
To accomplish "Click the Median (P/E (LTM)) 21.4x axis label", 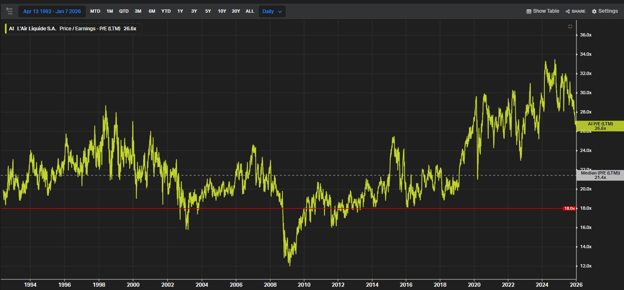I will click(600, 175).
